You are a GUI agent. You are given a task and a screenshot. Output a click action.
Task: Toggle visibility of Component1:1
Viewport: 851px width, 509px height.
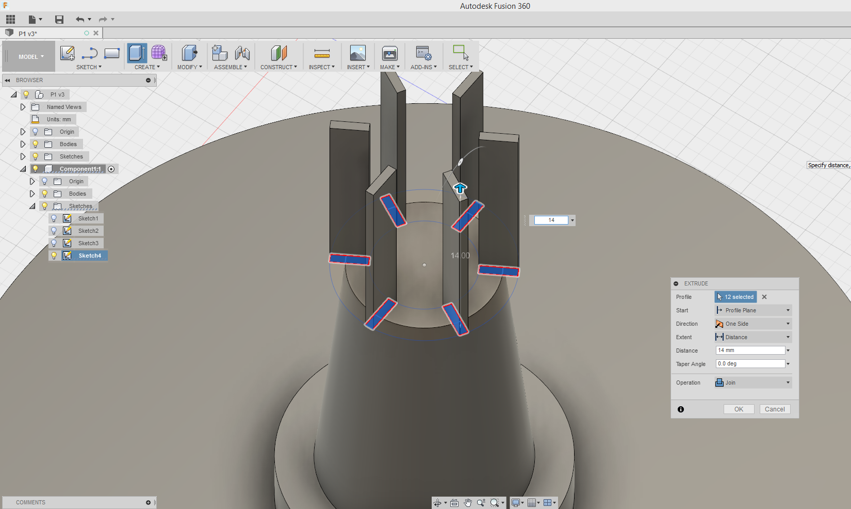(x=35, y=169)
